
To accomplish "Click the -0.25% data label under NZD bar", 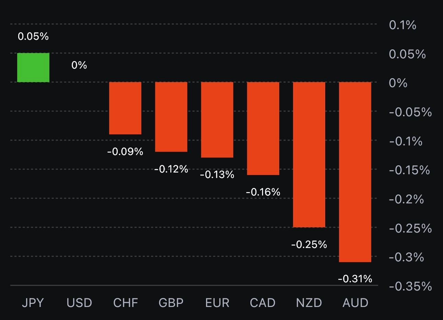I will click(x=309, y=245).
